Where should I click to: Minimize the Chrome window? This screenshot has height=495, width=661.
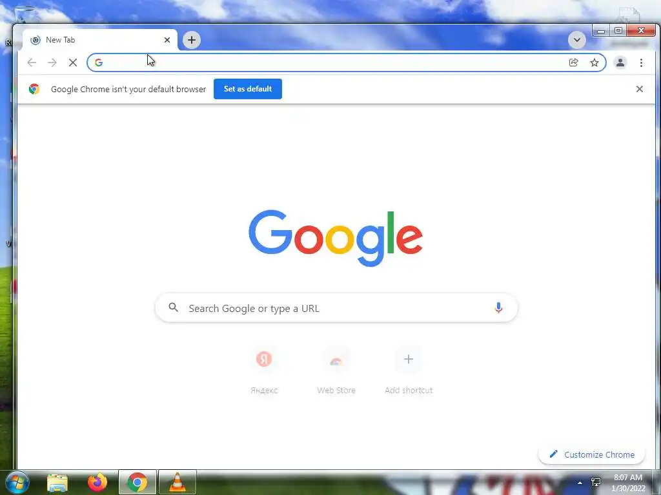tap(601, 31)
